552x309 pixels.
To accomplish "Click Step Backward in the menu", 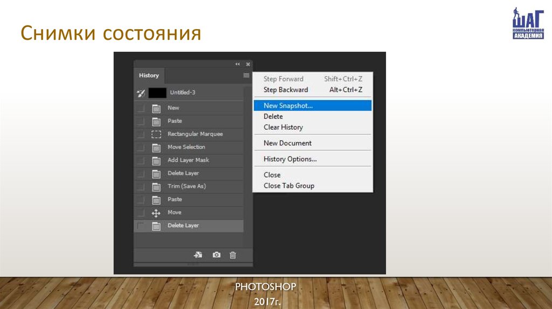I will [286, 90].
